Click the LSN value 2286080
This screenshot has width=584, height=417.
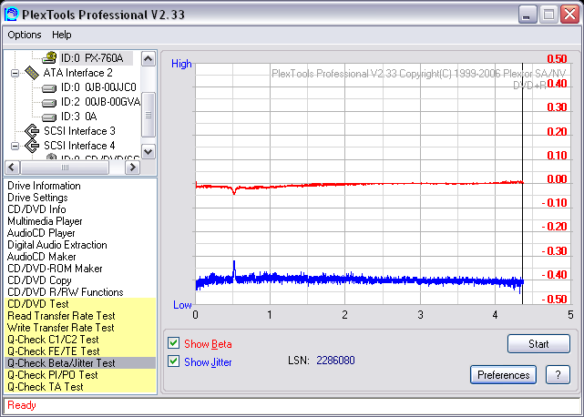click(335, 361)
